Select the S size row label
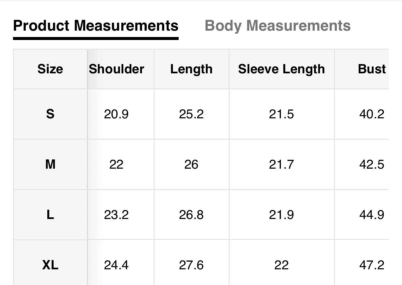 point(50,114)
